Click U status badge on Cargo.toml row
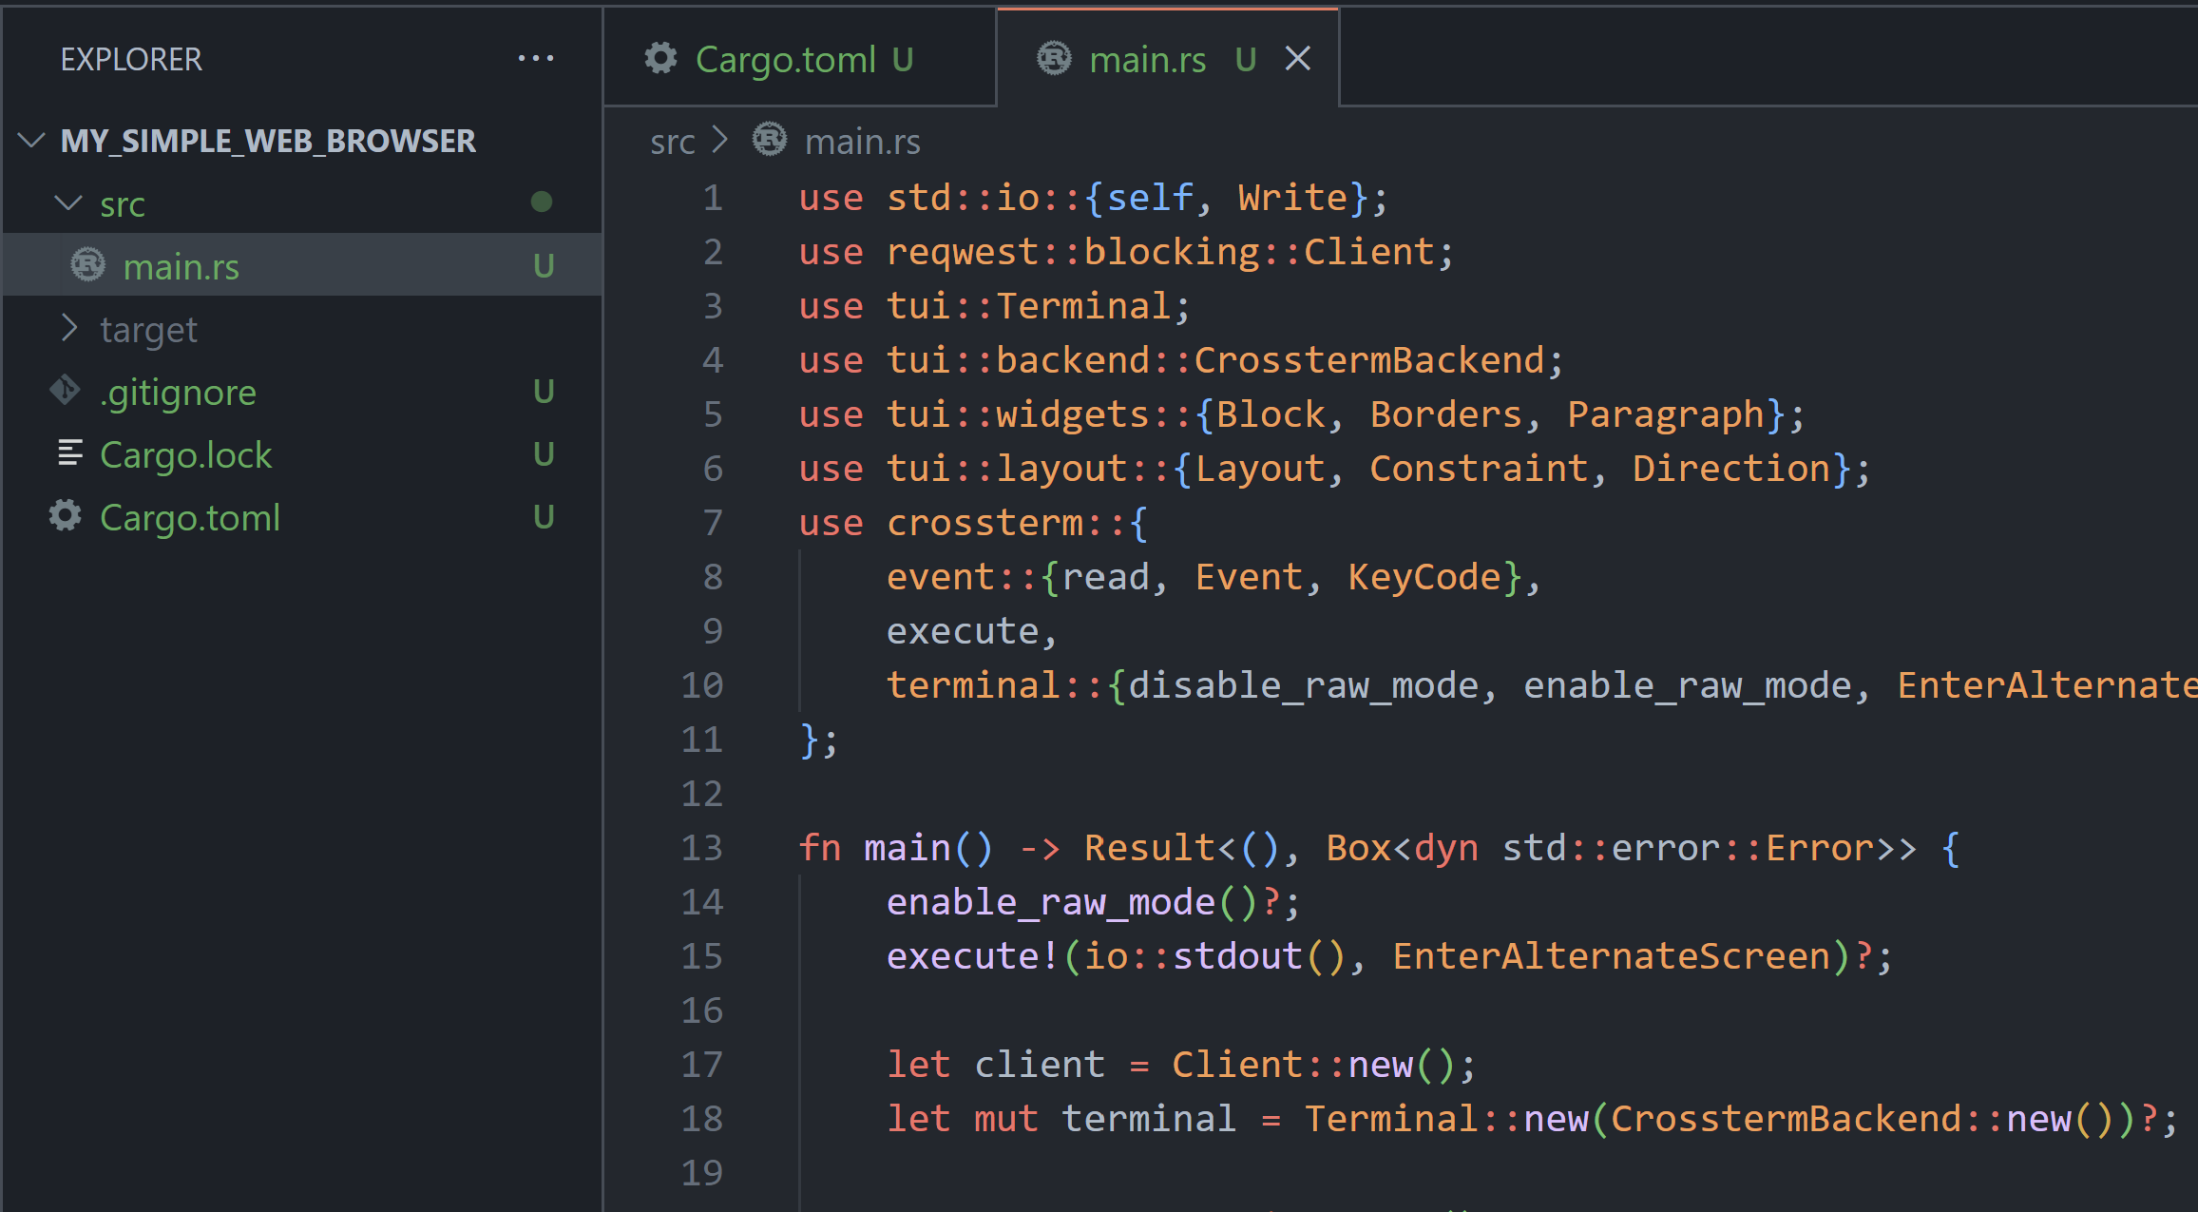 point(544,517)
